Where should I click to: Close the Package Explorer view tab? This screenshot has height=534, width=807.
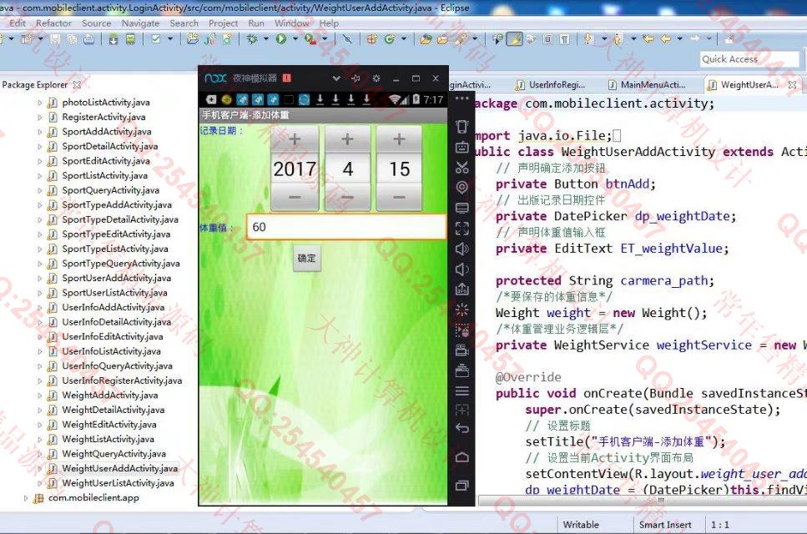78,84
